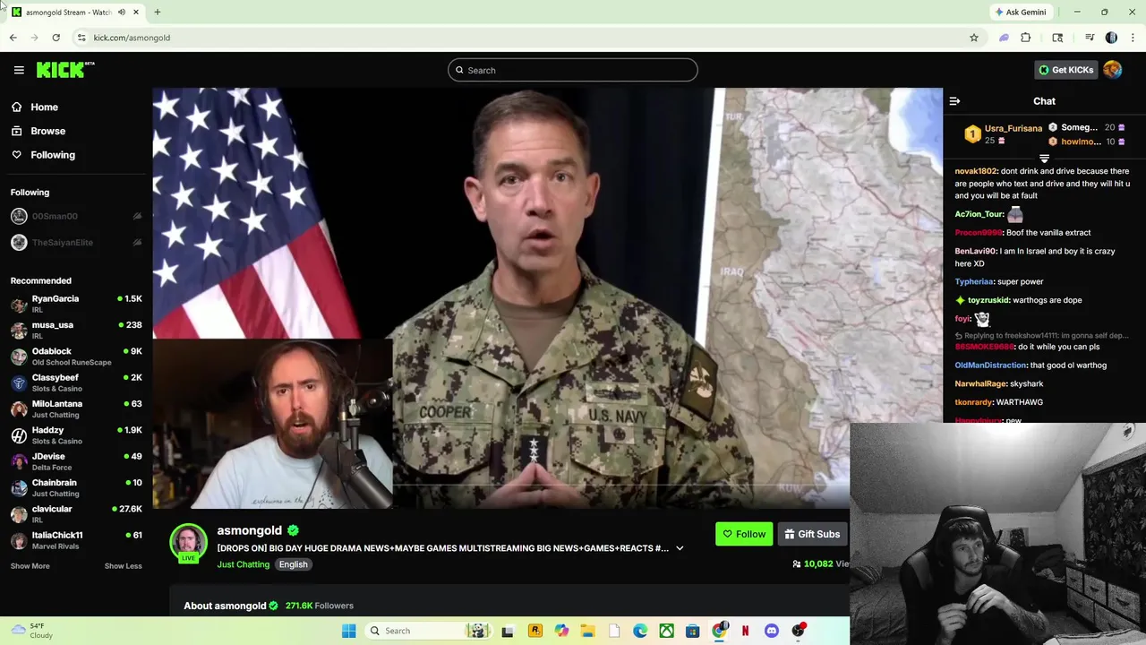Open Chrome media controls icon

tap(1090, 38)
